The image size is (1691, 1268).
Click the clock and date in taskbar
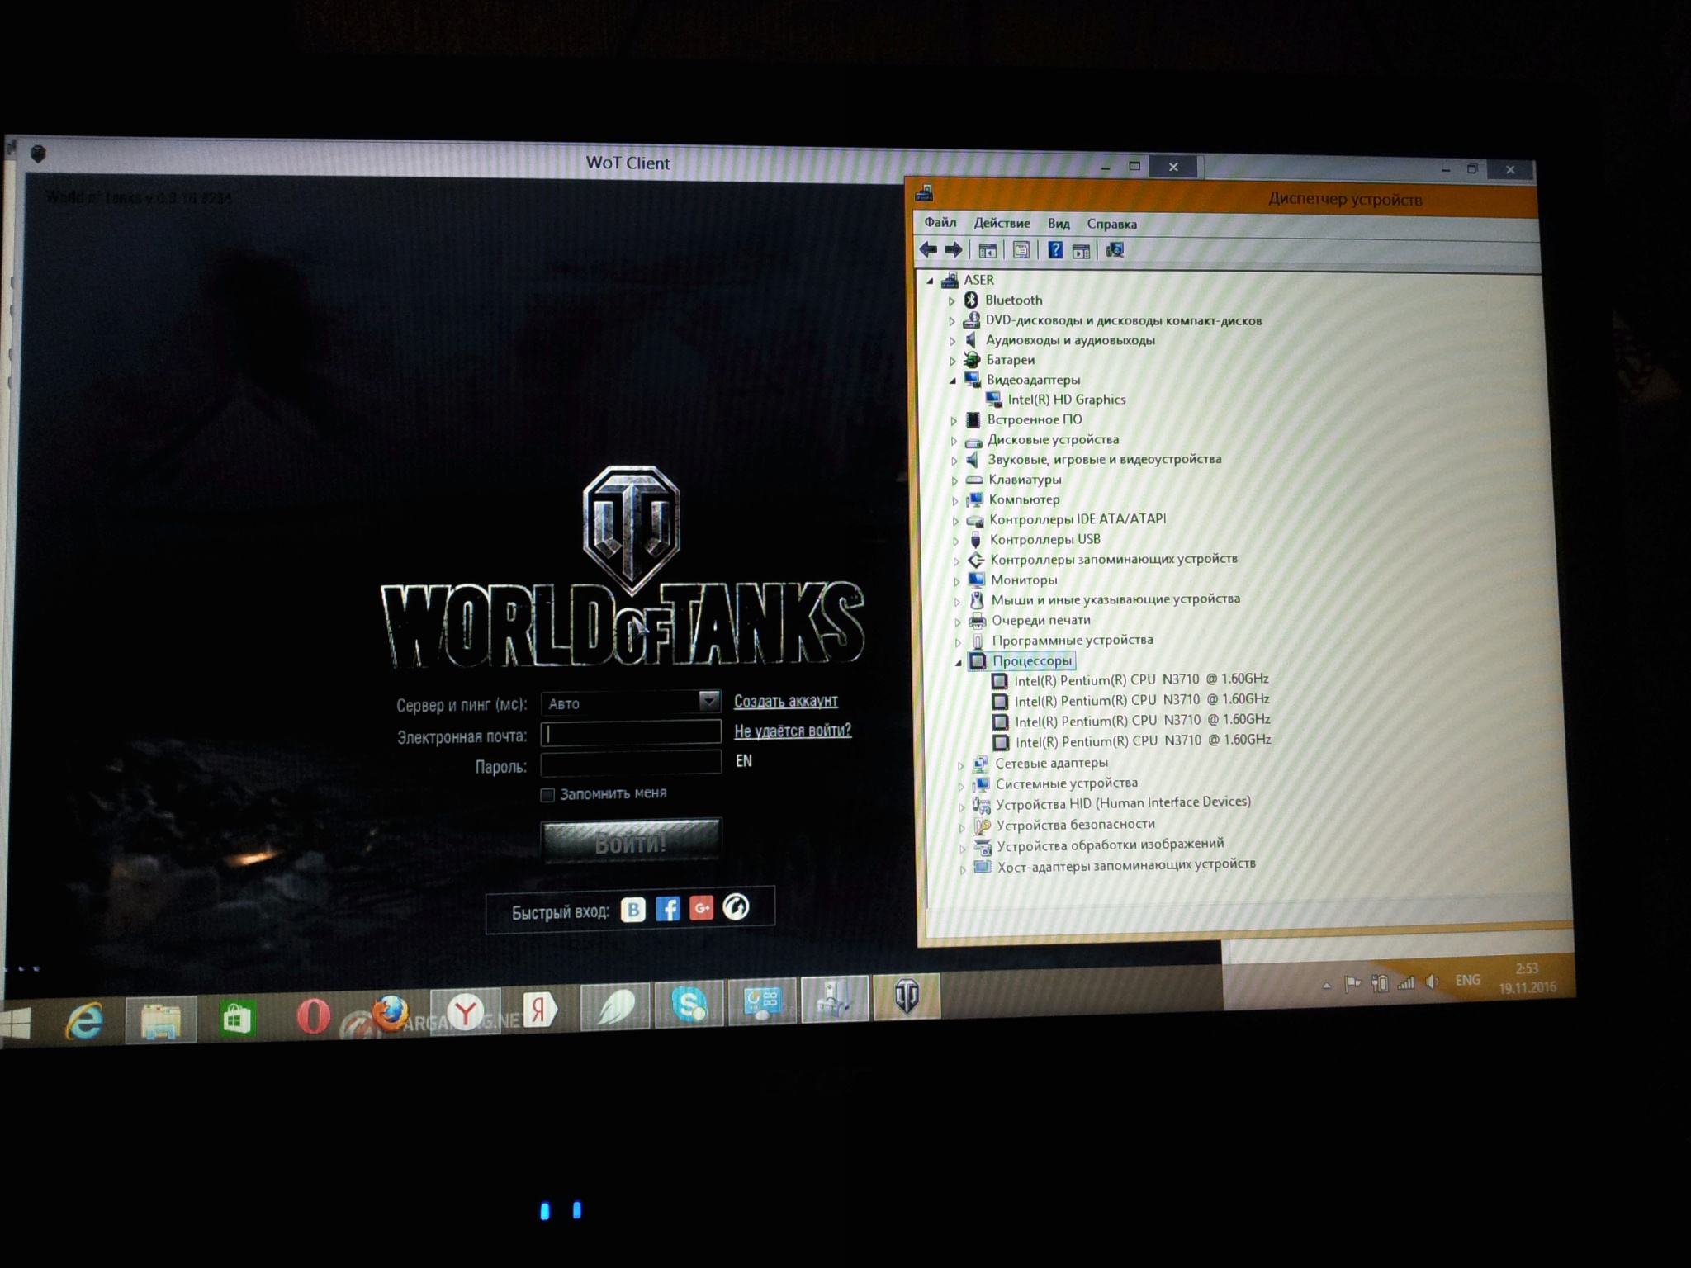[1527, 977]
